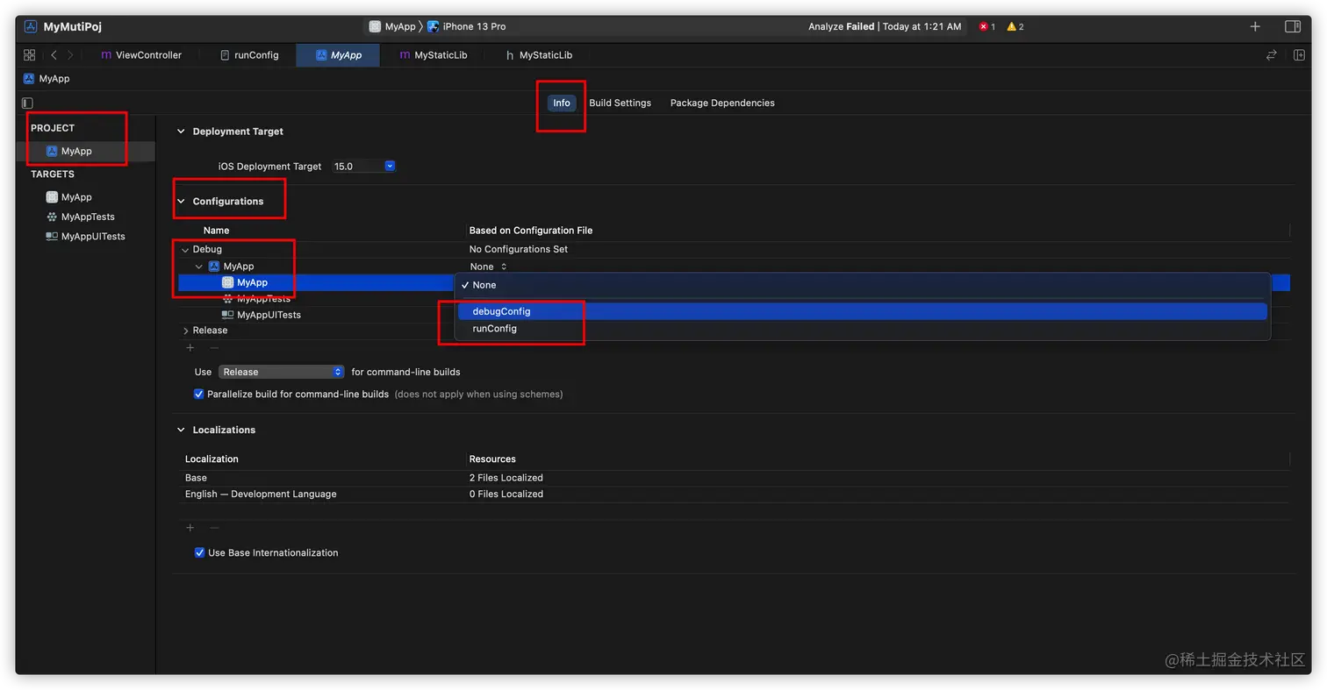Click the yellow warnings indicator
1327x690 pixels.
click(1015, 26)
